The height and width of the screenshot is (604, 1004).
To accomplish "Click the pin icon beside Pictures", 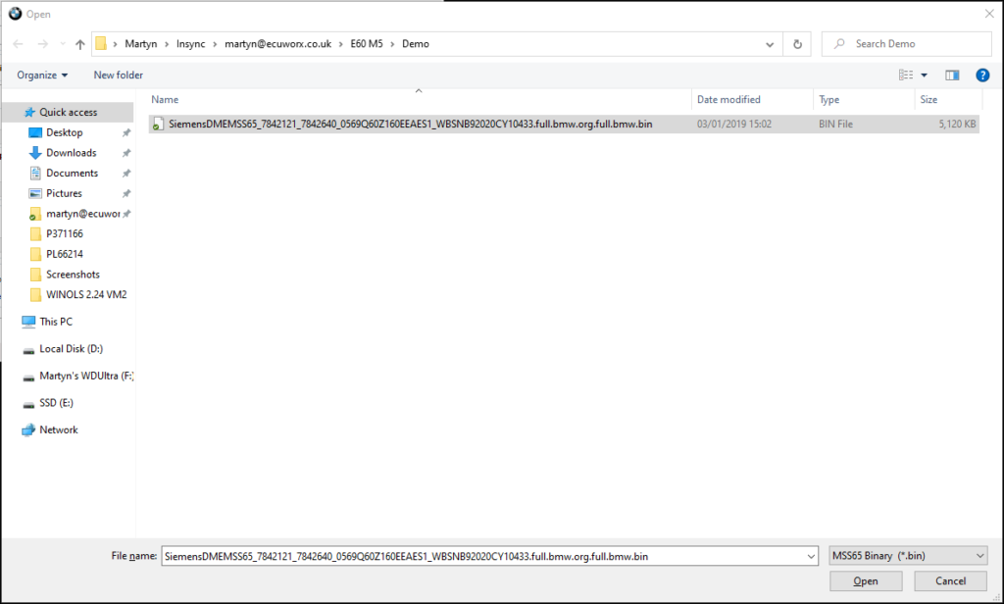I will 126,193.
